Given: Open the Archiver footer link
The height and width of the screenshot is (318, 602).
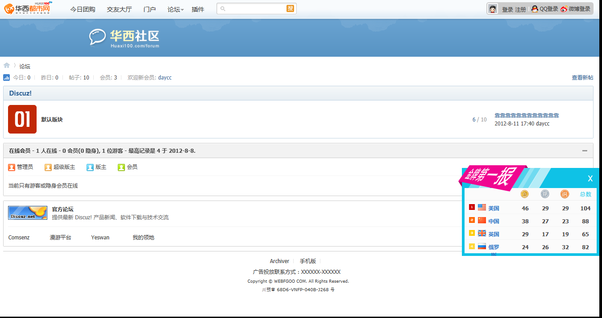Looking at the screenshot, I should [279, 261].
